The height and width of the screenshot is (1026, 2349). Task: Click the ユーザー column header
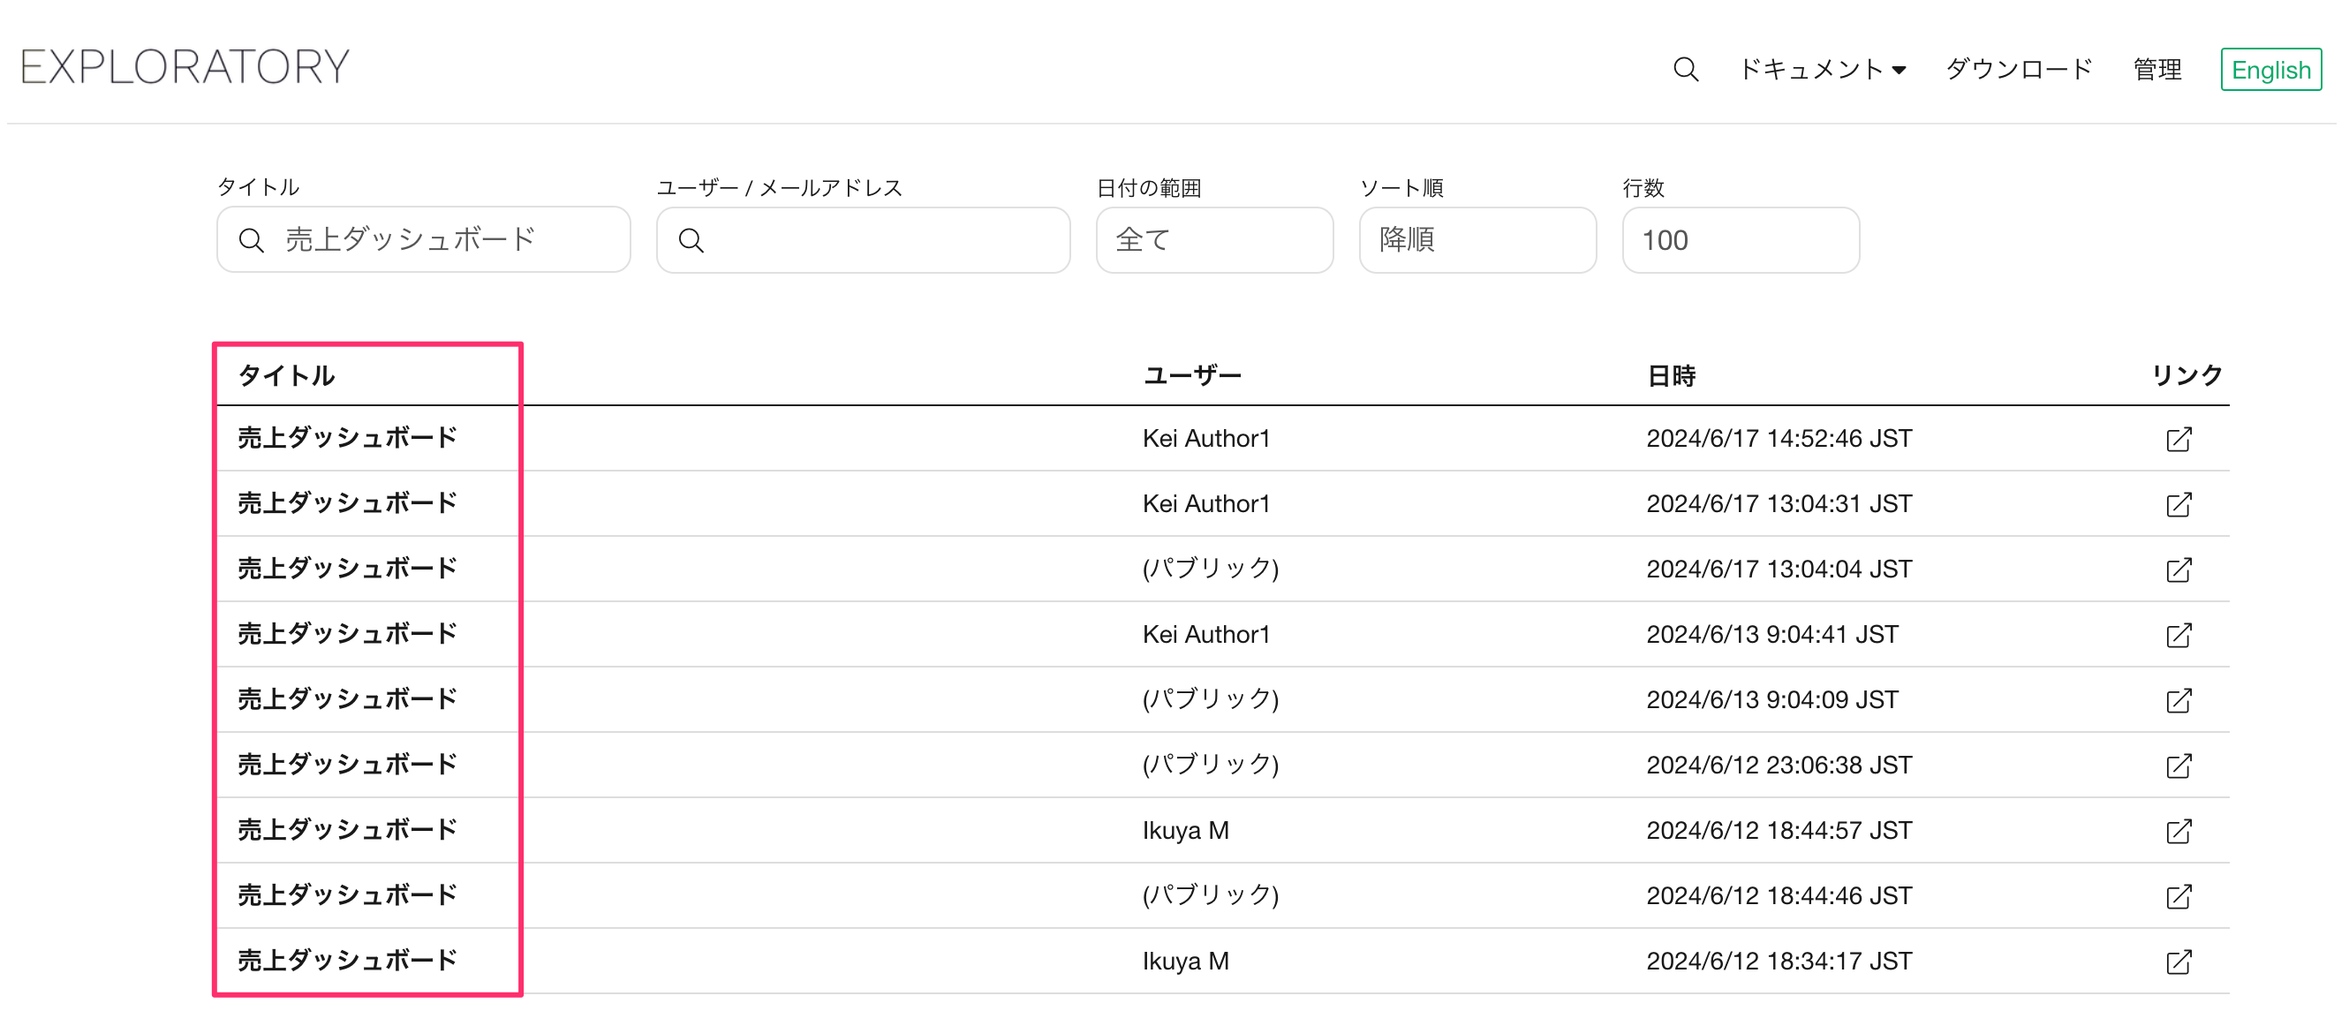pos(1192,375)
